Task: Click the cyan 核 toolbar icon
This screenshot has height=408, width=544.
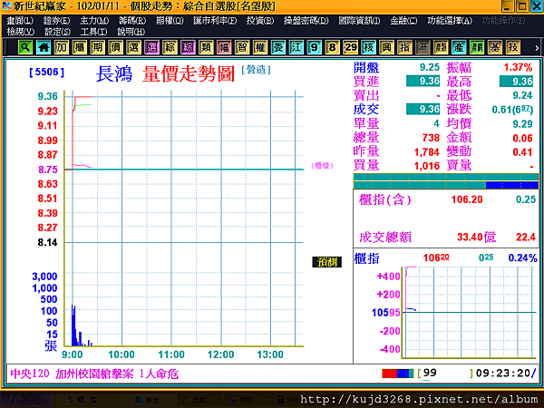Action: 368,47
